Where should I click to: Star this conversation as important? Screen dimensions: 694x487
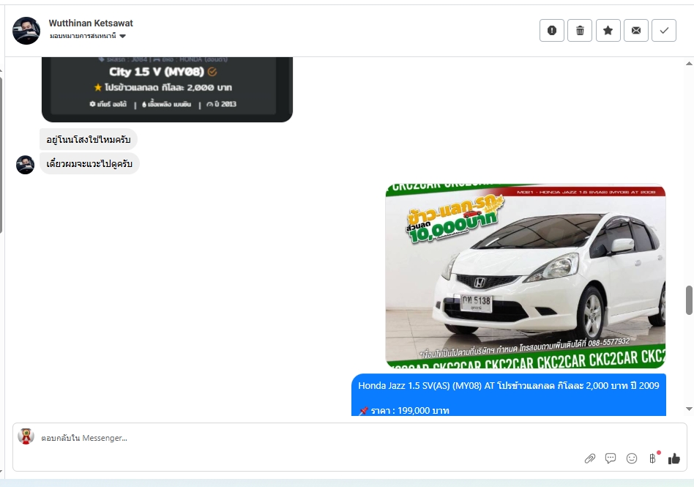[608, 30]
